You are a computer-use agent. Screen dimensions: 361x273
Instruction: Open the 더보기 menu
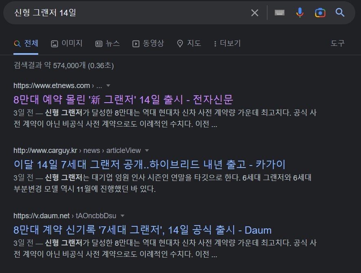click(227, 43)
